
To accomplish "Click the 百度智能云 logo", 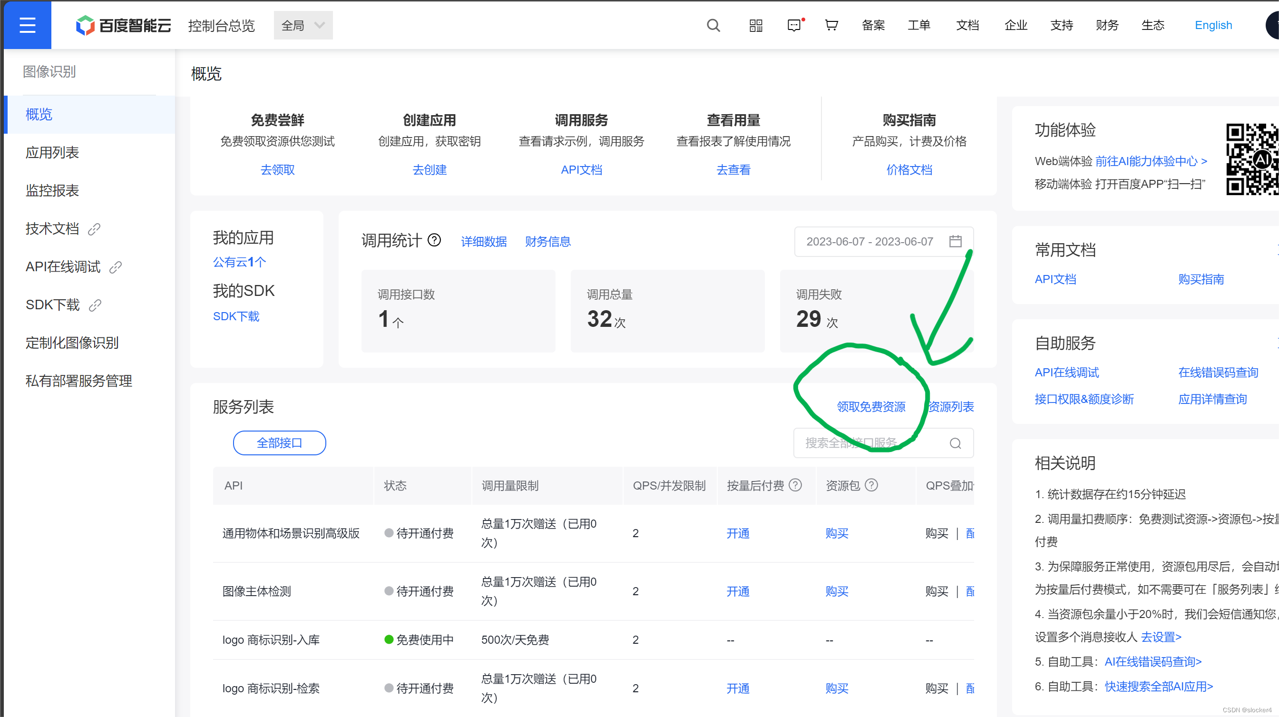I will pyautogui.click(x=123, y=25).
